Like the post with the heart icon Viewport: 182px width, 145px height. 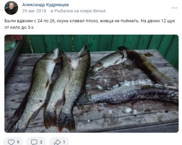(11, 142)
